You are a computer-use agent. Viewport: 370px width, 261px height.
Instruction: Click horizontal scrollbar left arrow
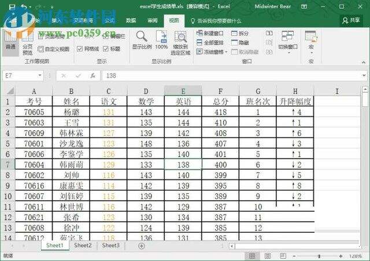tap(232, 247)
